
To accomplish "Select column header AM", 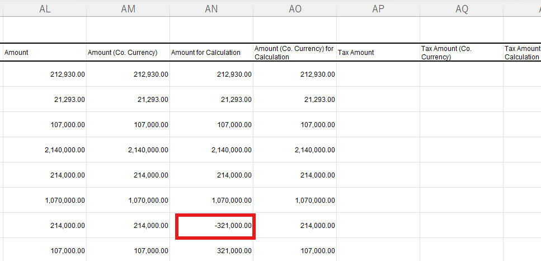I will 128,9.
